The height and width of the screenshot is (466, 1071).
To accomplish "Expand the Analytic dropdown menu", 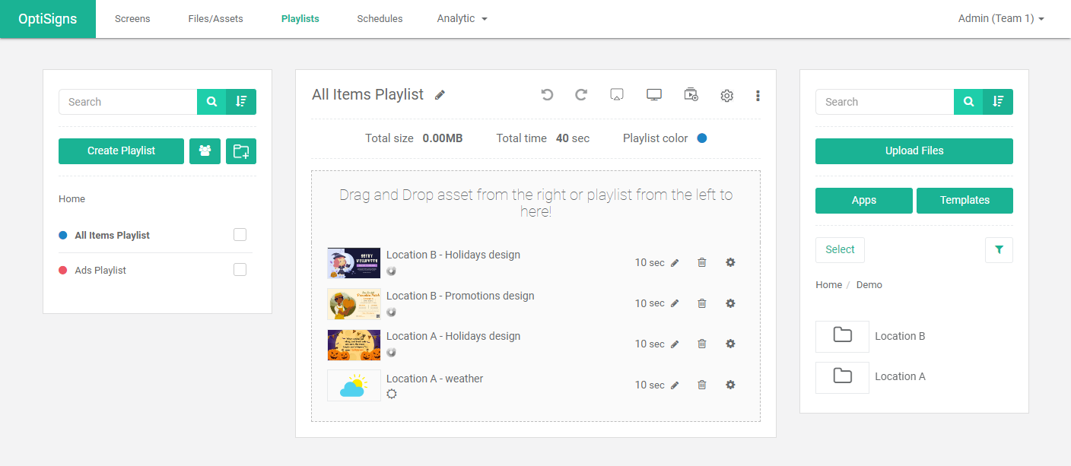I will [462, 19].
